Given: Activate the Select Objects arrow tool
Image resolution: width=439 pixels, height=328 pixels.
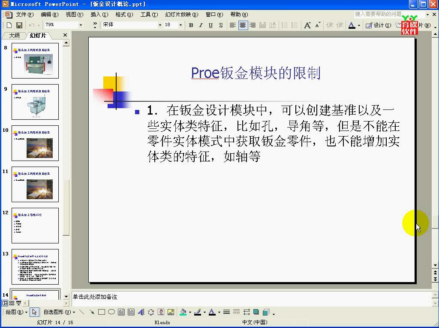Looking at the screenshot, I should 34,312.
